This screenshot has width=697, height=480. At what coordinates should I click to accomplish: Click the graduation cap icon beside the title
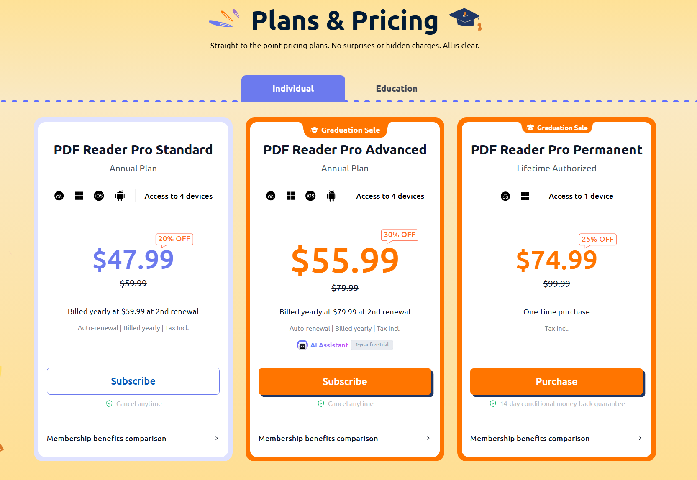point(466,19)
